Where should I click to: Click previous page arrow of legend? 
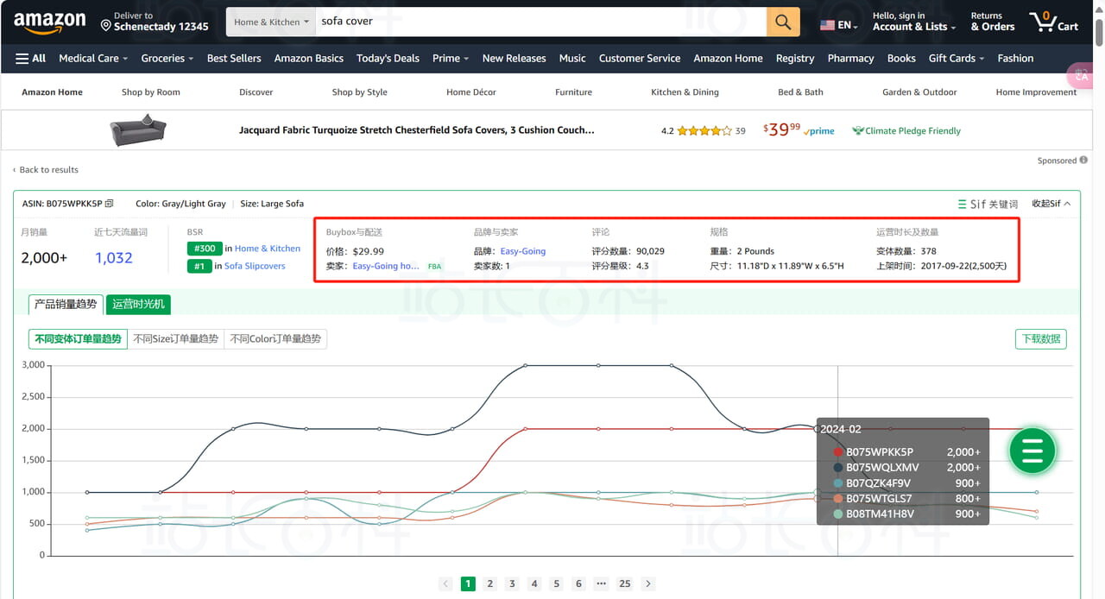[445, 583]
